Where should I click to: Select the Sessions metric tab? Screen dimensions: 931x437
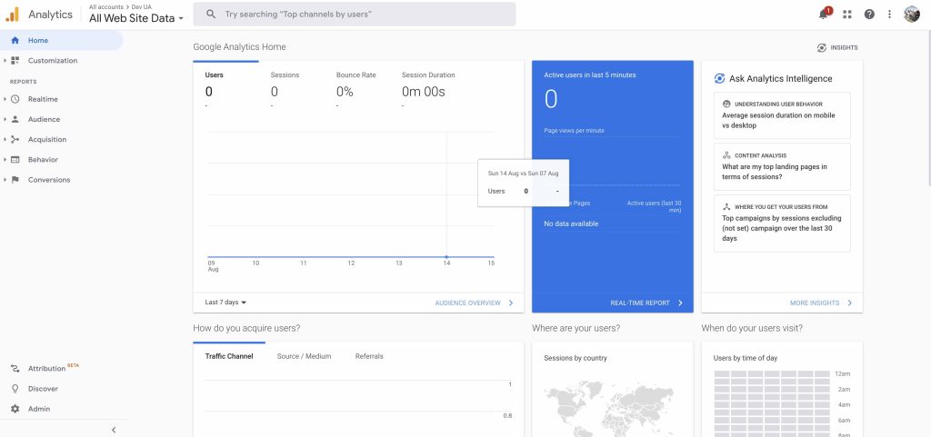pos(291,86)
